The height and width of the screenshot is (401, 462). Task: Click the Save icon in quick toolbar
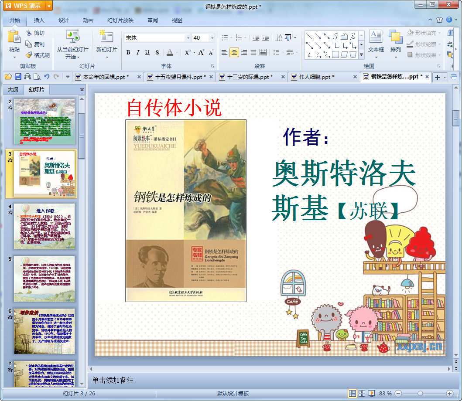(x=18, y=77)
